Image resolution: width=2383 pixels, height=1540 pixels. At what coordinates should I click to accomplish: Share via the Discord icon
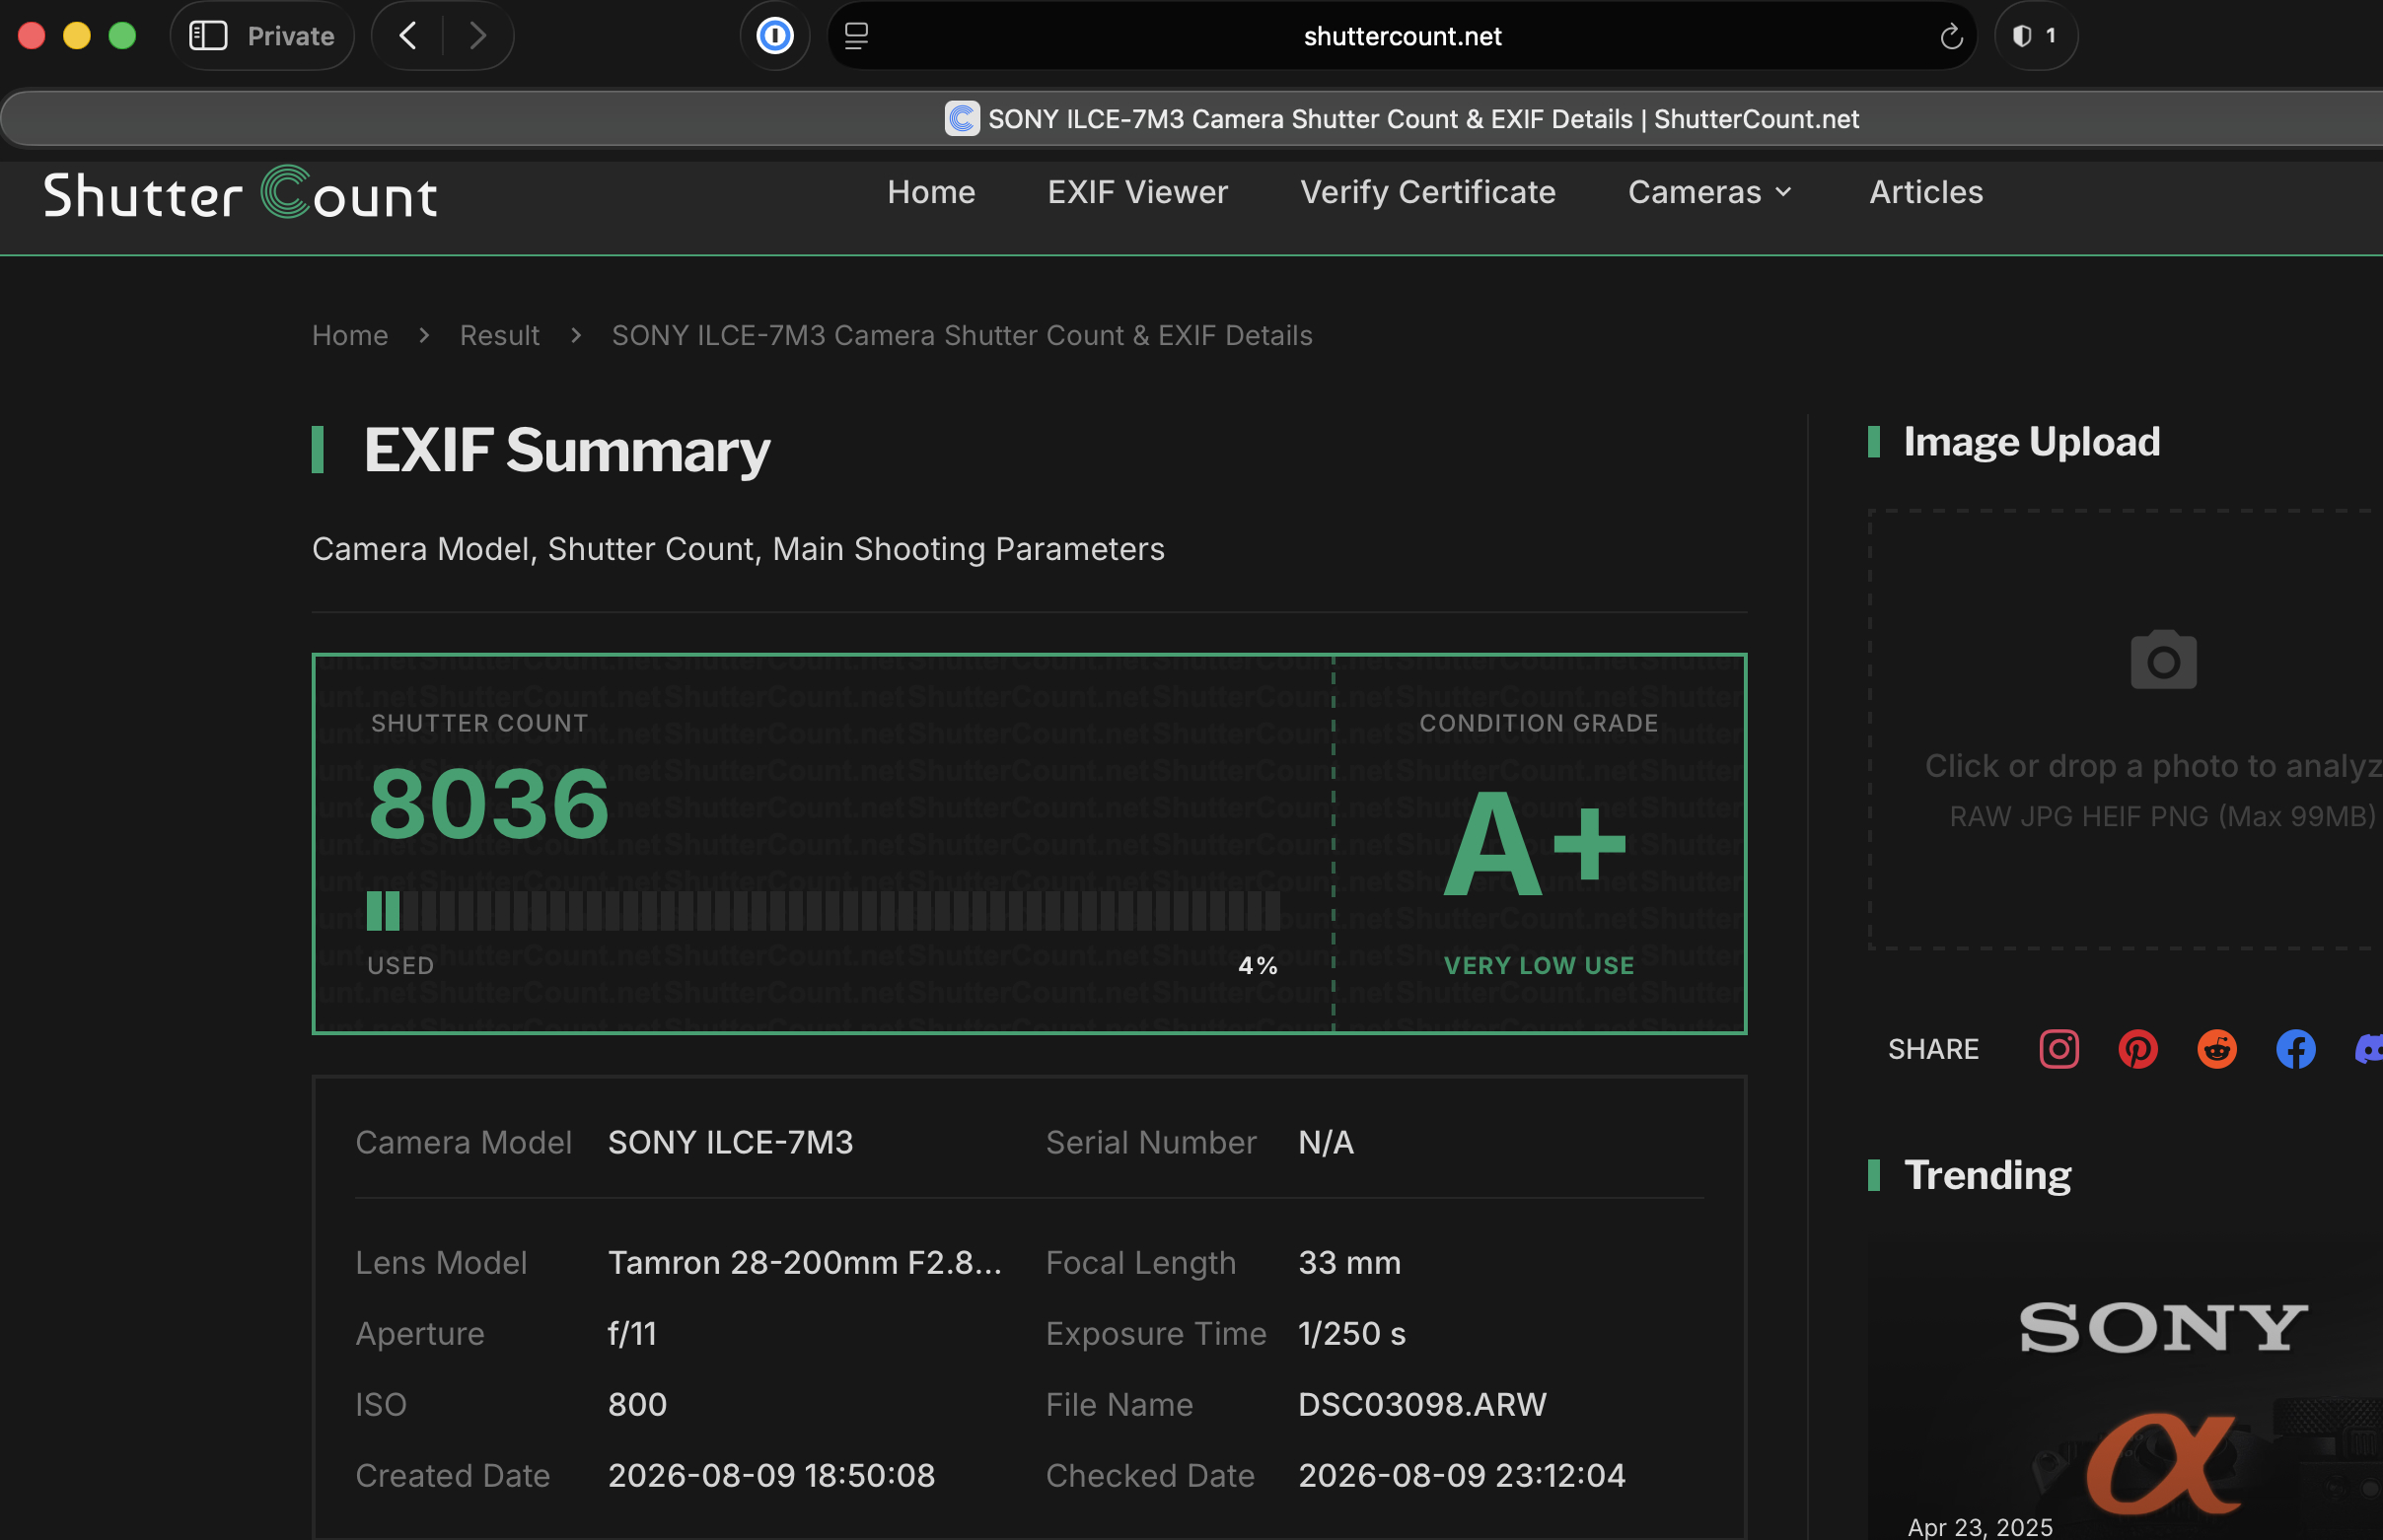click(2369, 1049)
